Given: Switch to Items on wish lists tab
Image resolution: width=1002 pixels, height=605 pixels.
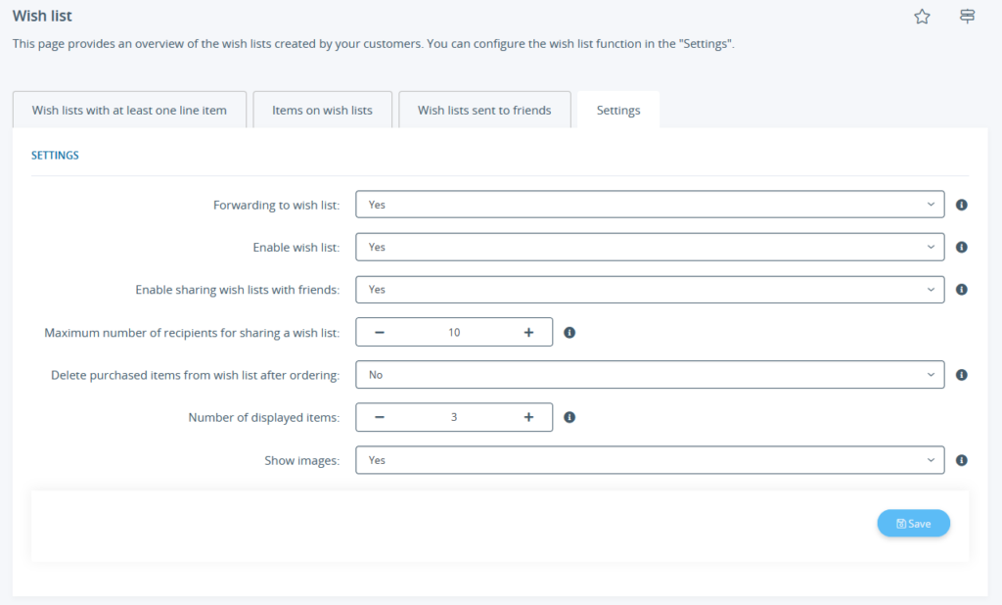Looking at the screenshot, I should [x=322, y=110].
